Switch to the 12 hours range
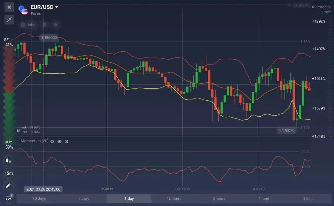The height and width of the screenshot is (206, 334). click(174, 199)
